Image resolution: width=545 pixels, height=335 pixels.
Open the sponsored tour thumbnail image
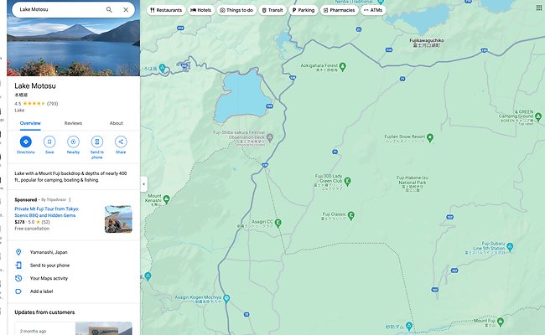pos(118,219)
